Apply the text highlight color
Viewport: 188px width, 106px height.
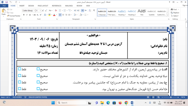pos(49,15)
